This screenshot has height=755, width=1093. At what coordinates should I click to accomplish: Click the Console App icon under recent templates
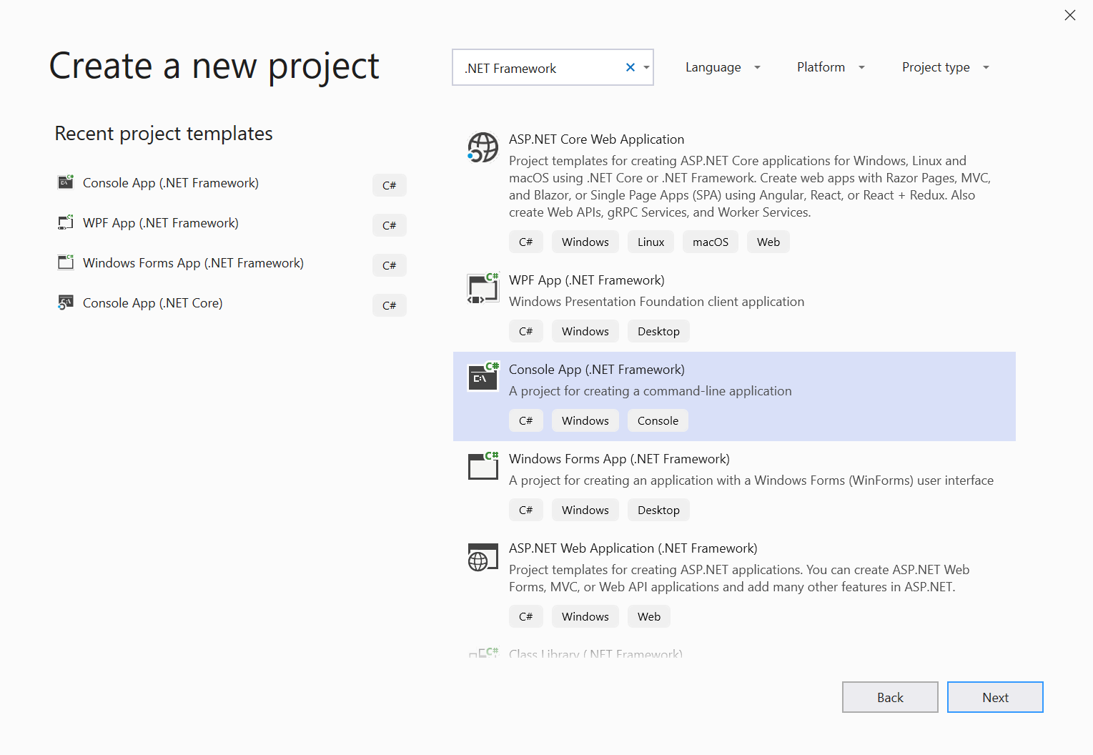click(65, 182)
